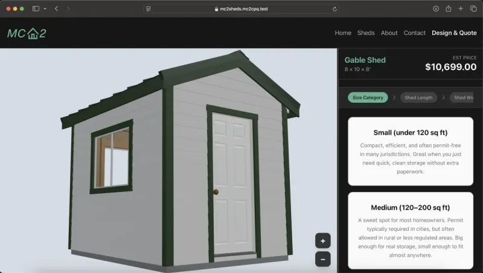483x273 pixels.
Task: Click the EST PRICE label
Action: 464,57
